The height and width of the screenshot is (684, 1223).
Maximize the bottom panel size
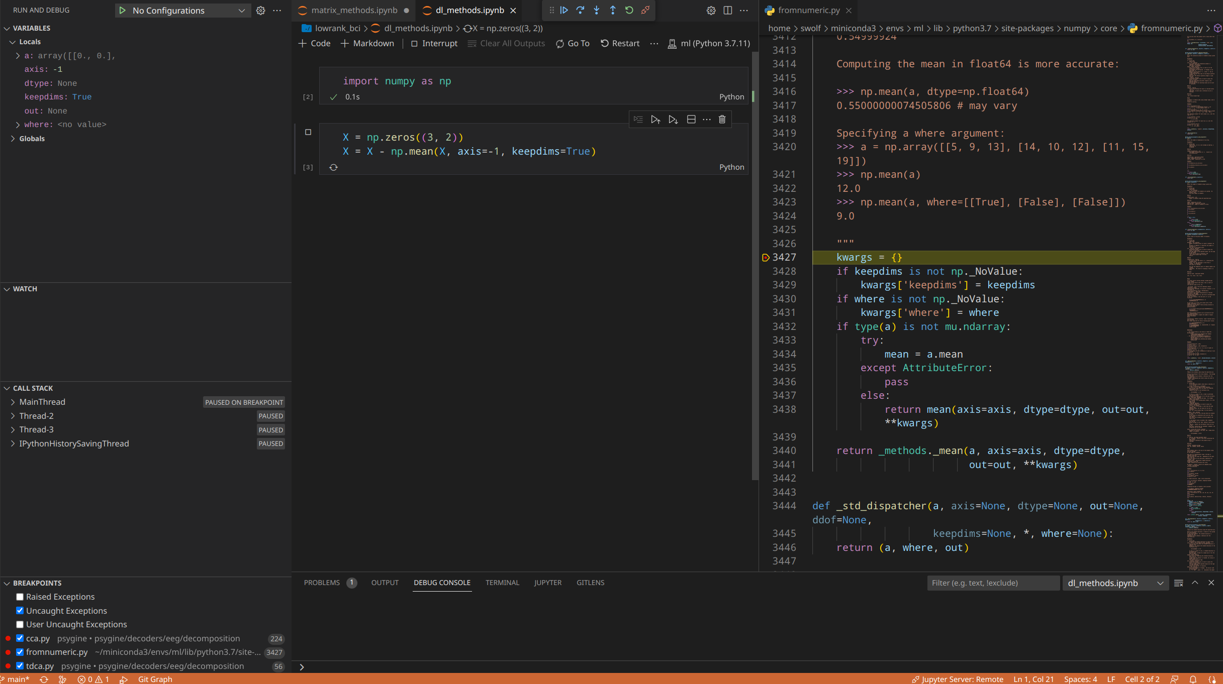pos(1195,583)
